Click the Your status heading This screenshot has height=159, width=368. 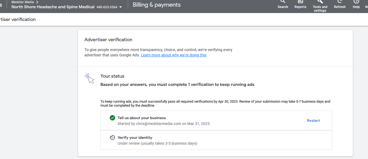click(112, 76)
